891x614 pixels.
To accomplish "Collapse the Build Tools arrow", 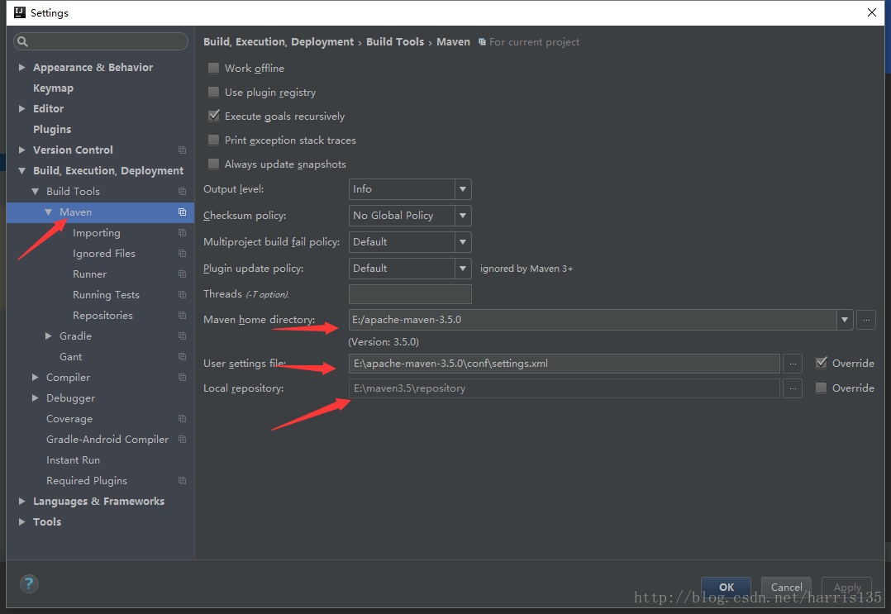I will [36, 192].
